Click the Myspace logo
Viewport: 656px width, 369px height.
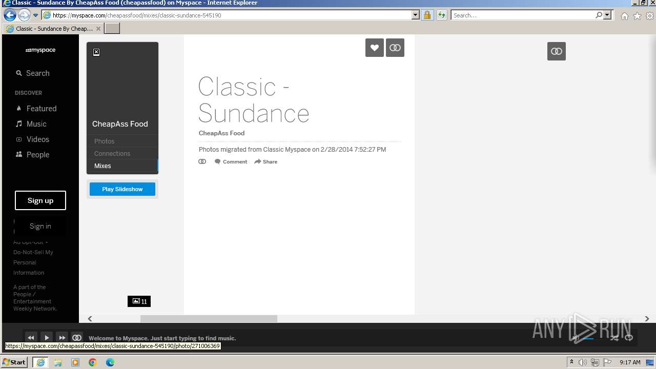(40, 50)
